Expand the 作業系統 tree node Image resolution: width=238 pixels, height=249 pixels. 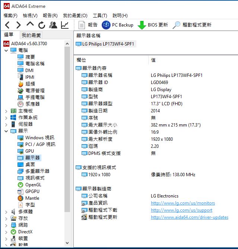6,118
